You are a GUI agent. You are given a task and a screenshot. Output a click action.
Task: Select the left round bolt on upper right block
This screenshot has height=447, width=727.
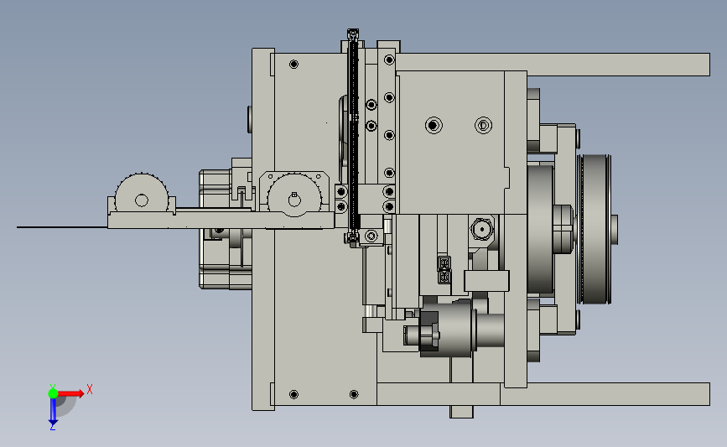click(x=434, y=125)
